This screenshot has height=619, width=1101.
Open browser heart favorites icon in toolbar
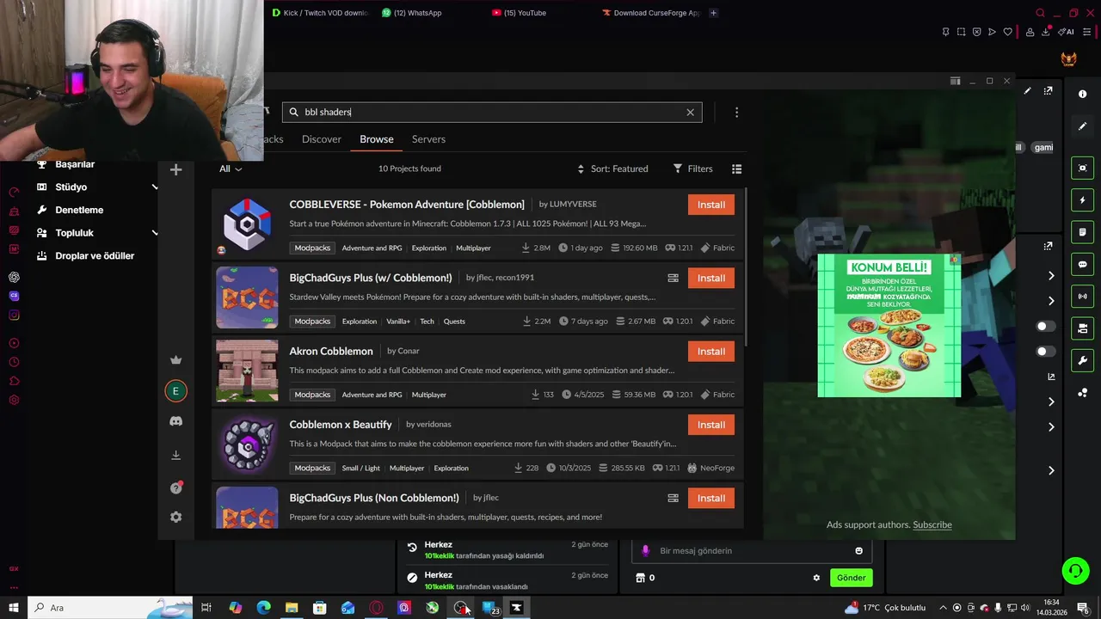(1008, 32)
